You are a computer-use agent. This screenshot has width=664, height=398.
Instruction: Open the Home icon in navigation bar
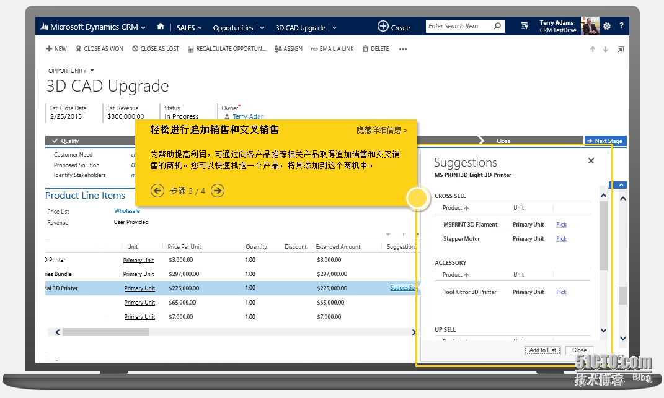161,27
